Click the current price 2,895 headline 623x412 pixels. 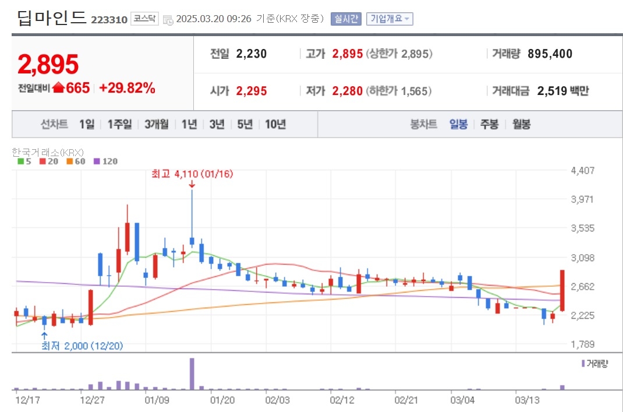click(48, 65)
